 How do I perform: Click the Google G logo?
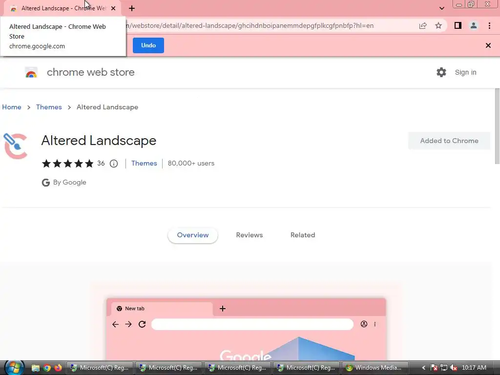[46, 183]
